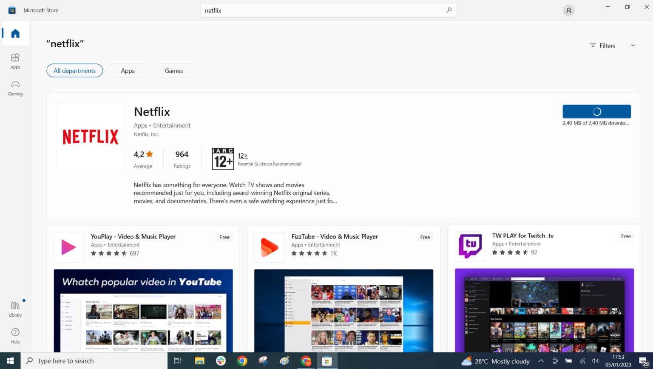
Task: Switch to the Games department filter
Action: pos(173,71)
